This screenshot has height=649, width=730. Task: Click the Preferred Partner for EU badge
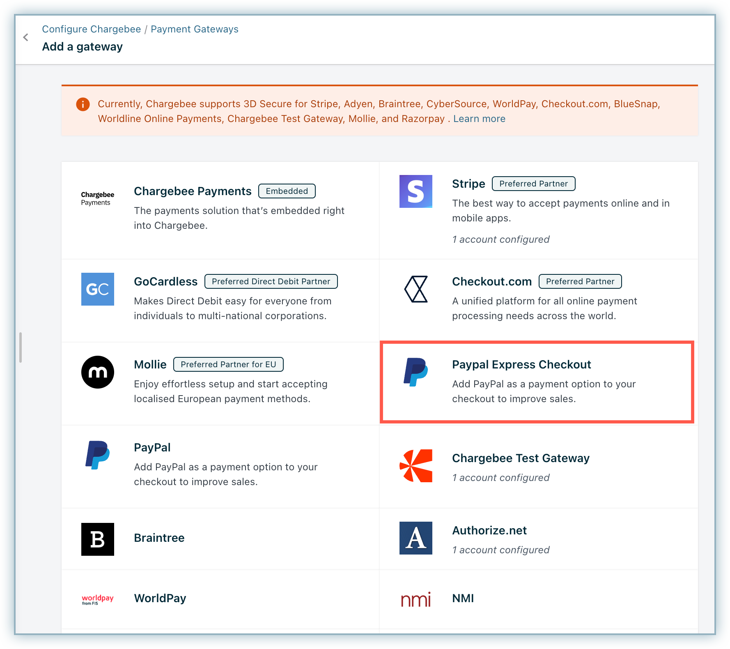tap(228, 365)
